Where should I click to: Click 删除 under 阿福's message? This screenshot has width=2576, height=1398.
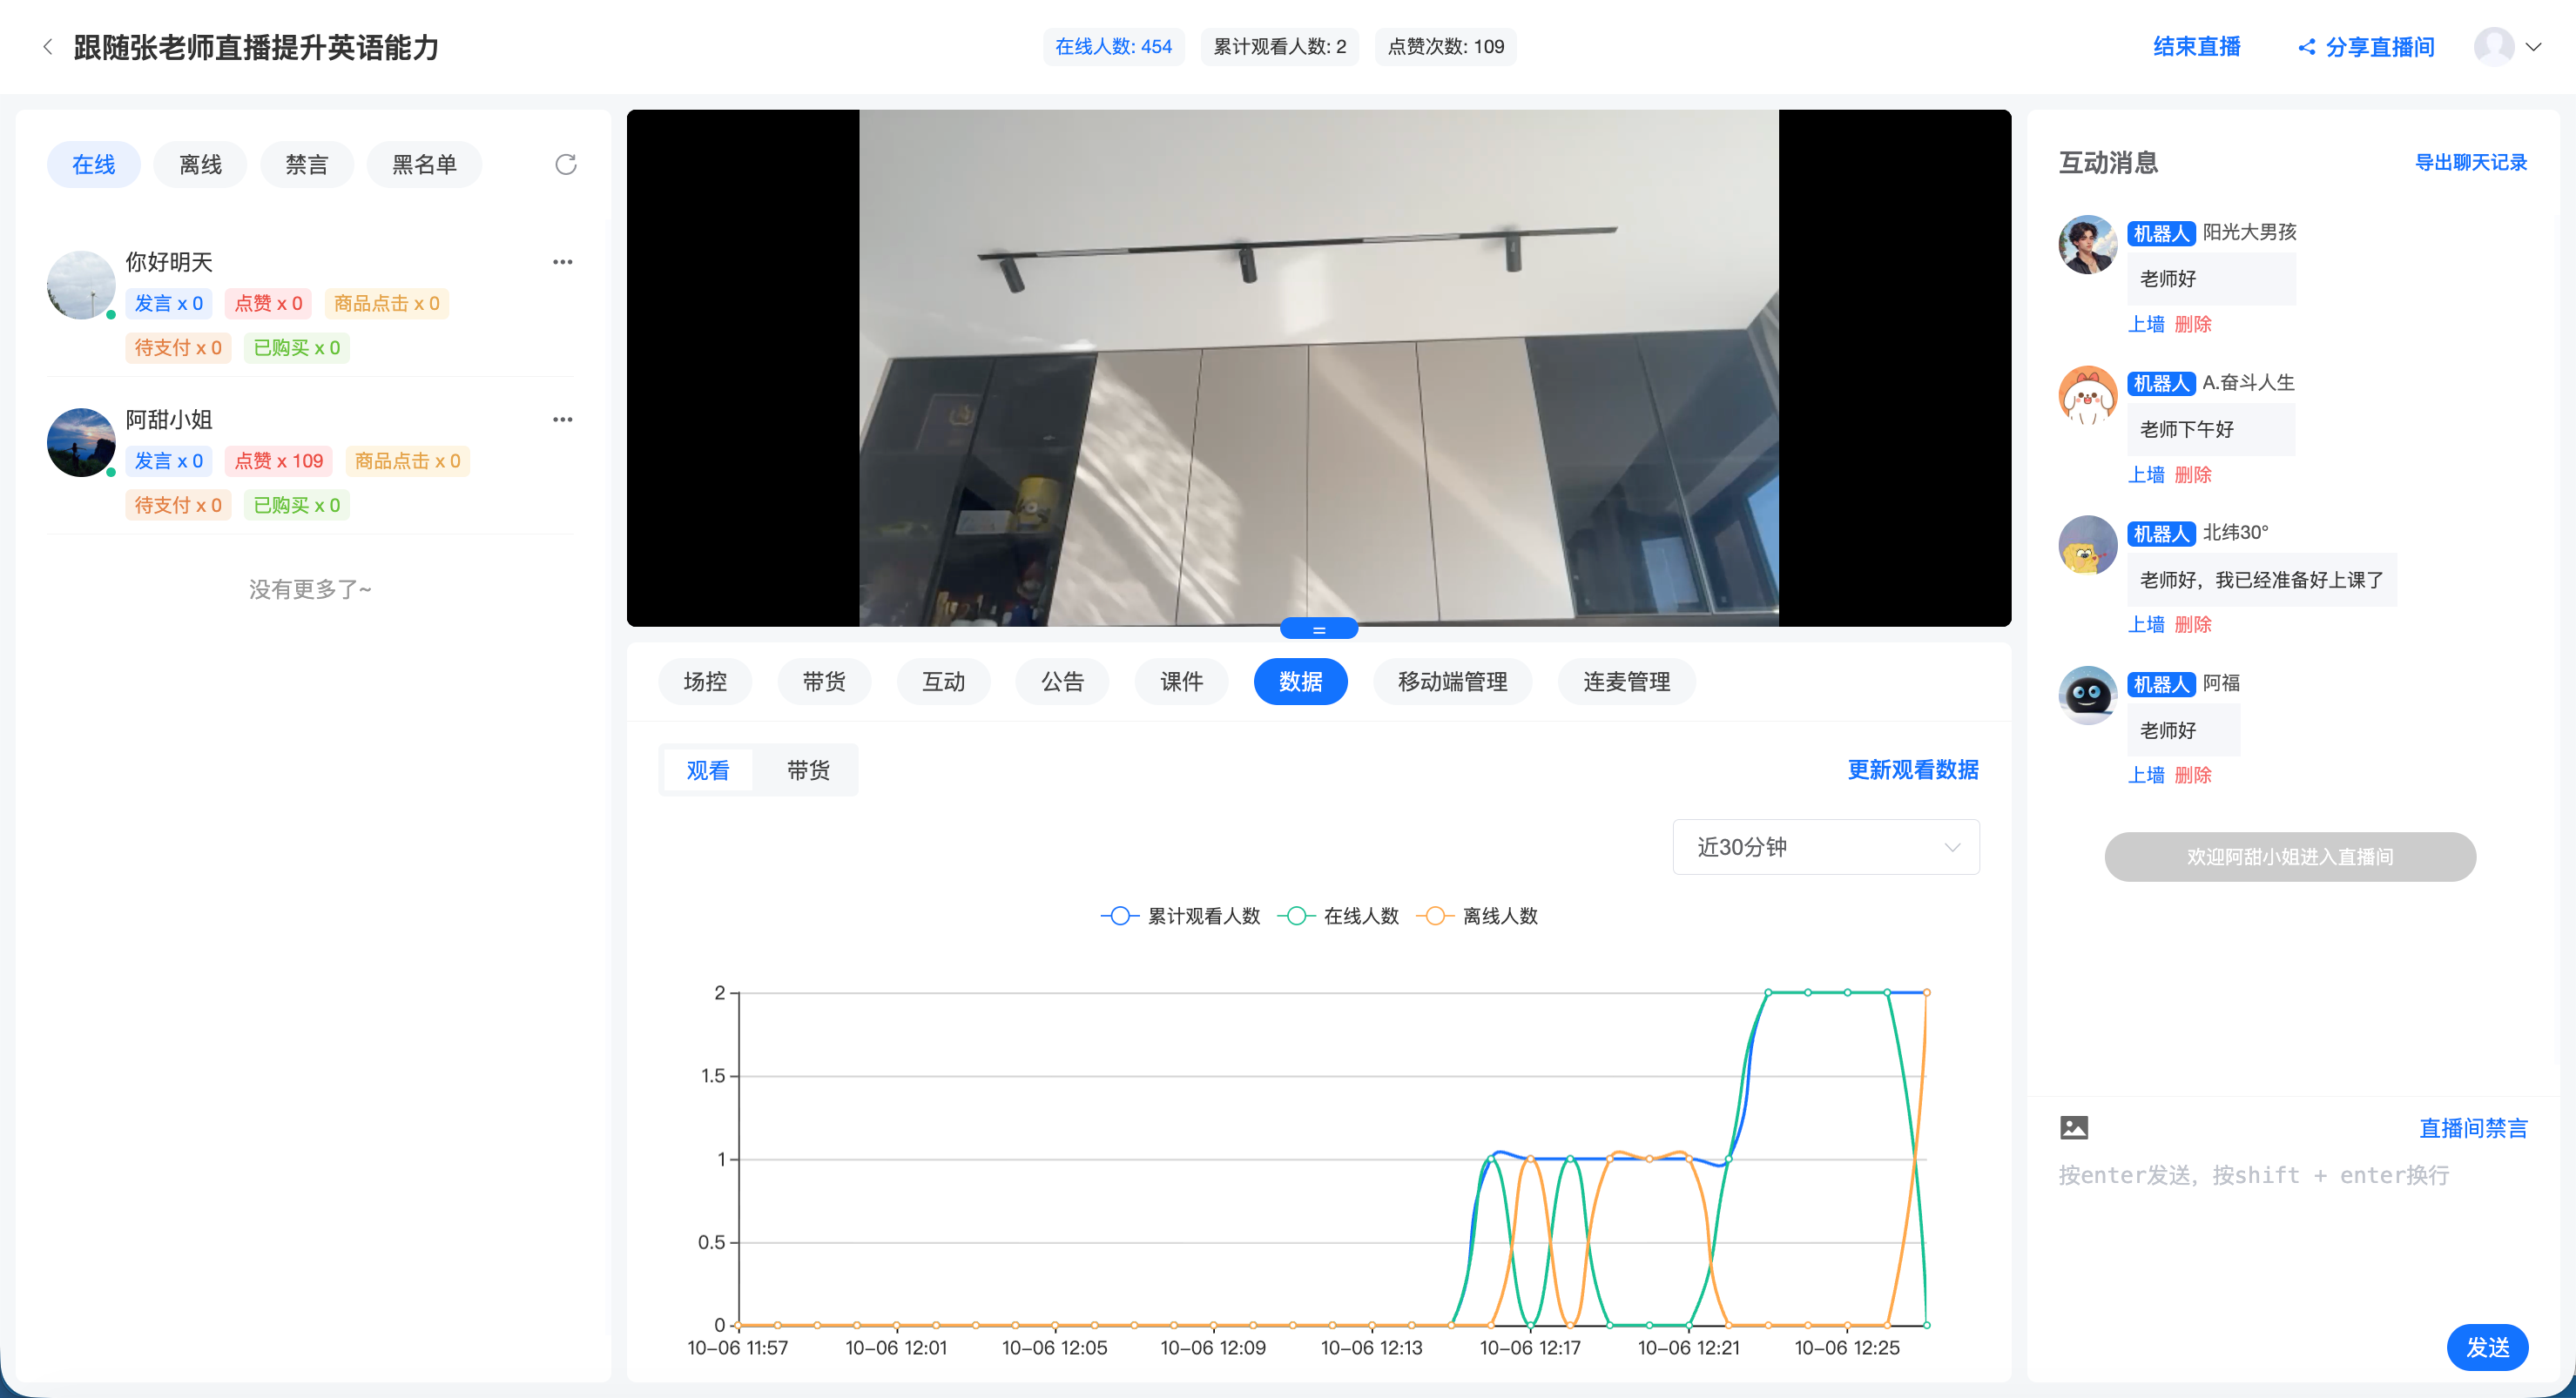(2192, 775)
